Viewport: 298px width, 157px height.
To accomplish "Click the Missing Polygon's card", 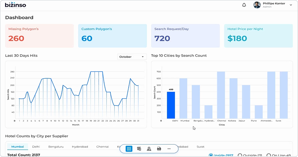I will coord(39,36).
